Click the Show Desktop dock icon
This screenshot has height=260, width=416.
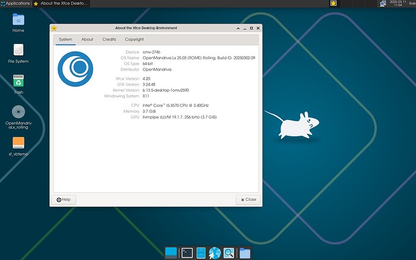(171, 253)
